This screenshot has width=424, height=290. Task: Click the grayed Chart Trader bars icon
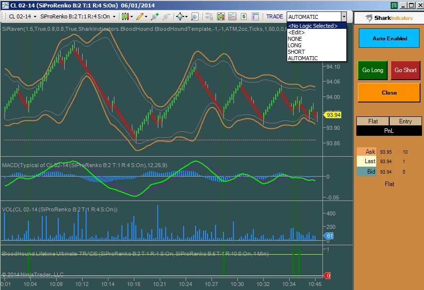pyautogui.click(x=209, y=16)
